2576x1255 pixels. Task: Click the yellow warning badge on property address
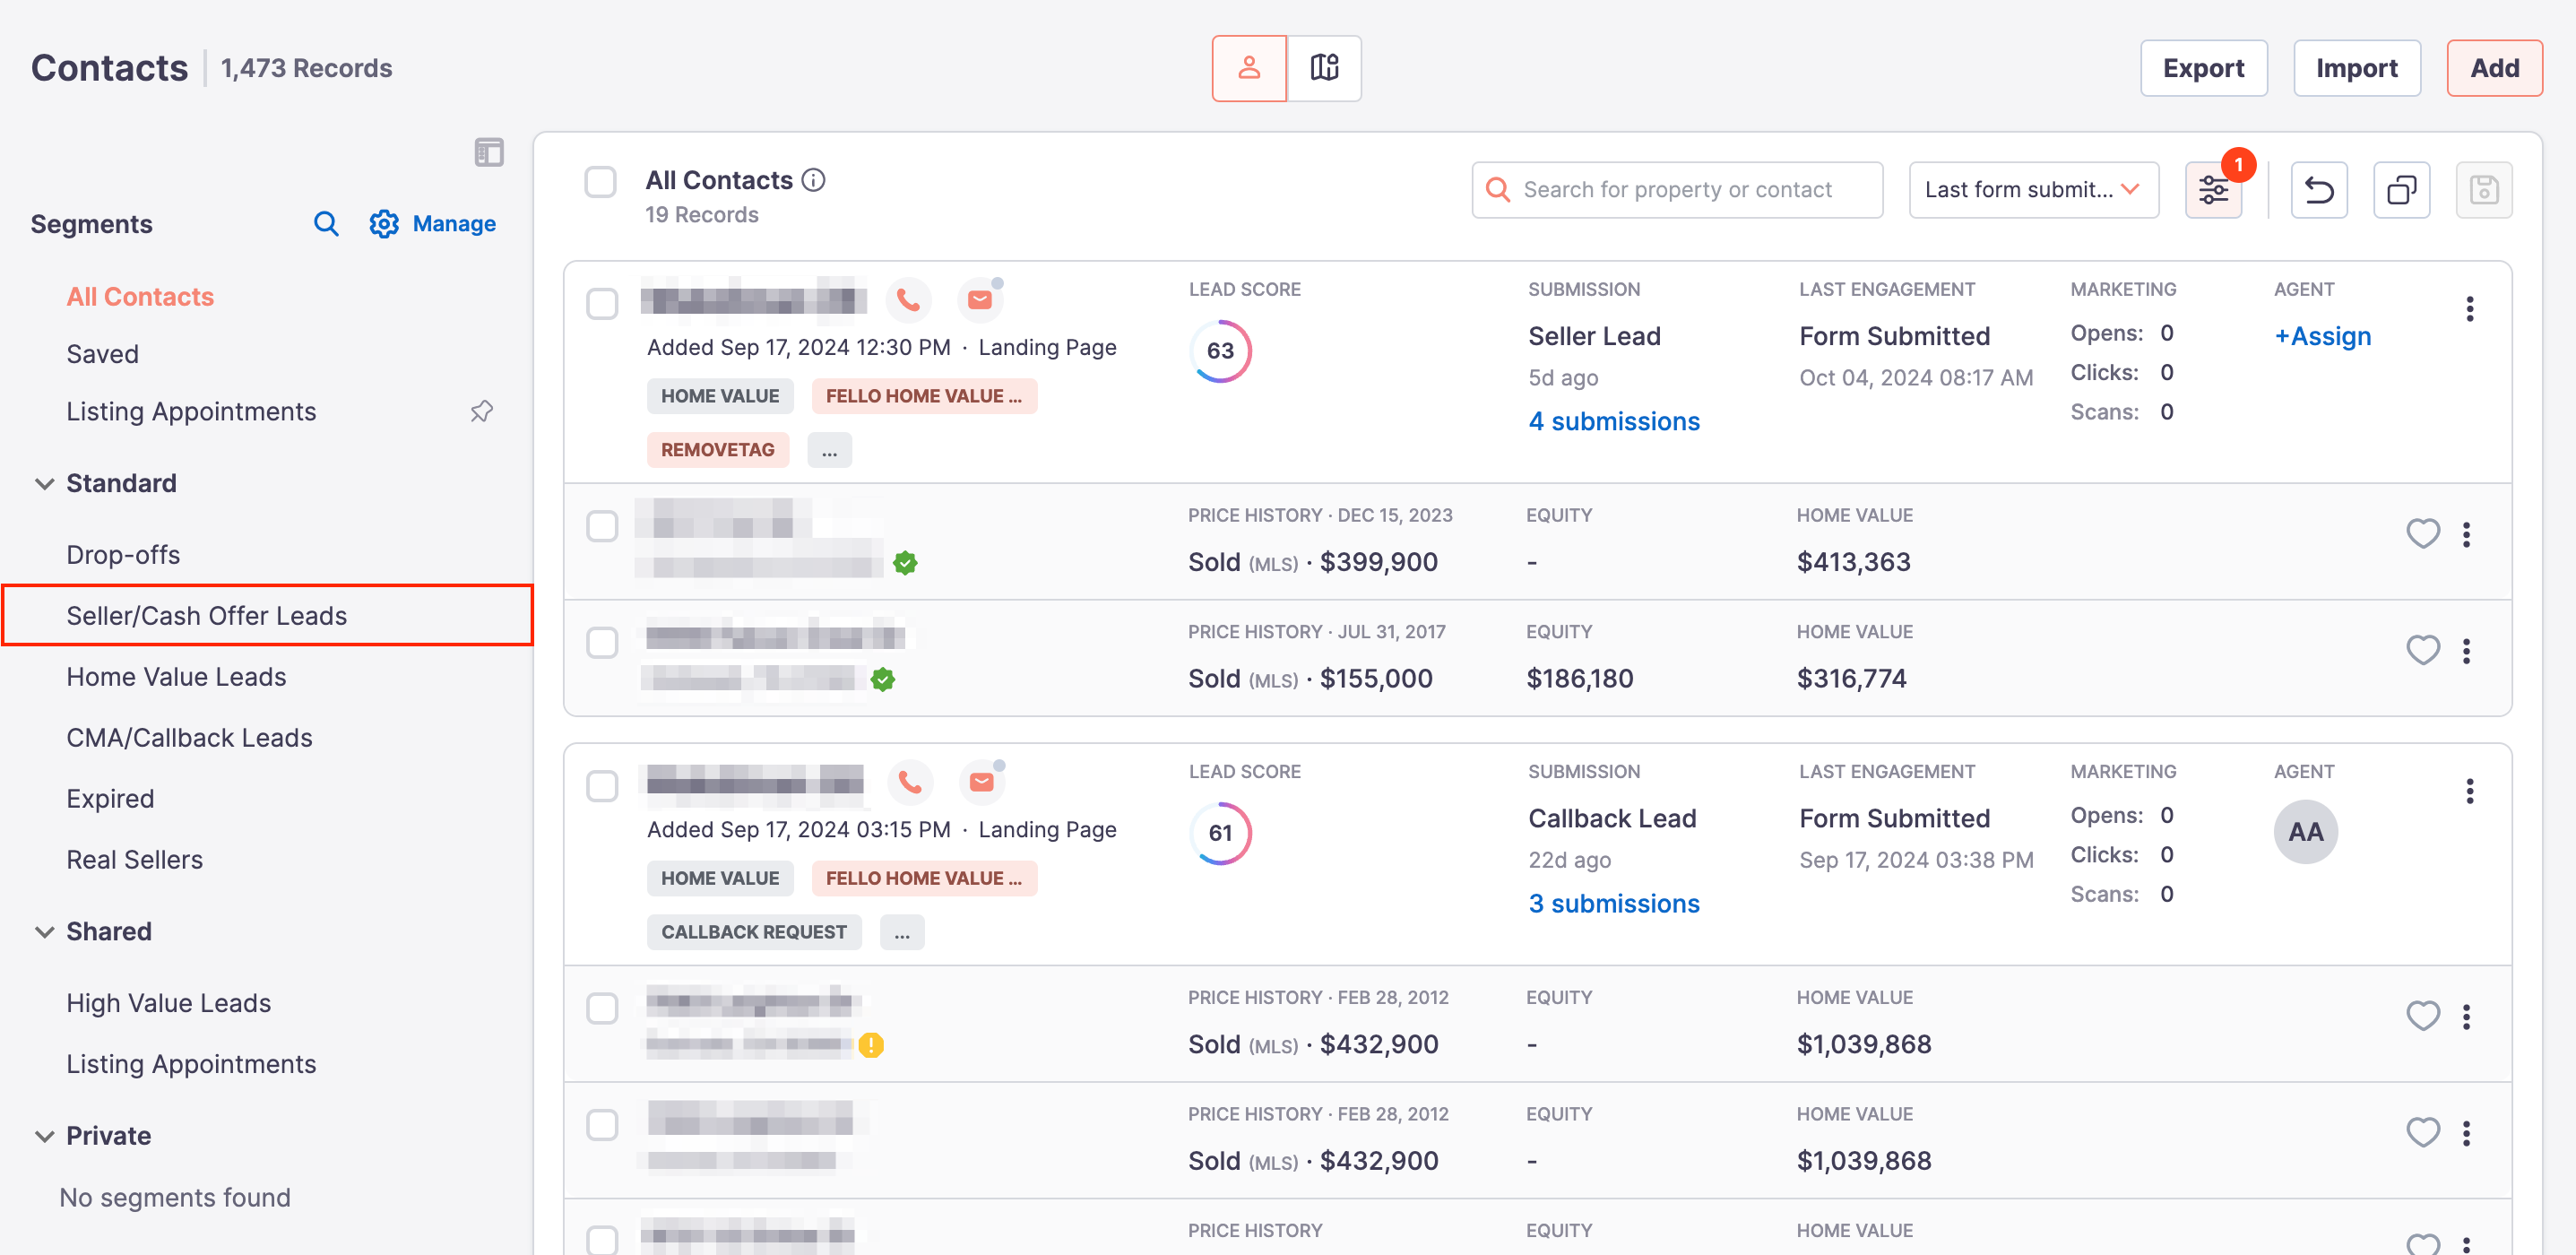point(871,1045)
